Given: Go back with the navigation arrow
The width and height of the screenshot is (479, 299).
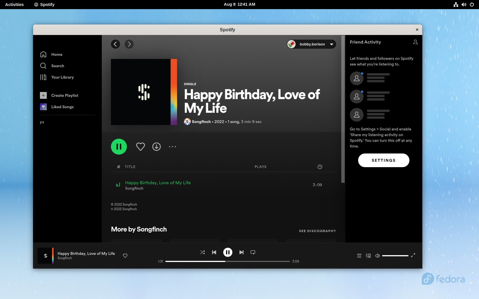Looking at the screenshot, I should pyautogui.click(x=115, y=44).
